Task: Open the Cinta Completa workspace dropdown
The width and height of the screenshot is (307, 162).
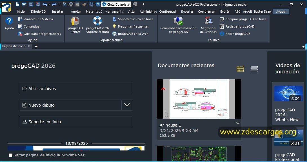Action: coord(116,4)
